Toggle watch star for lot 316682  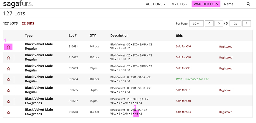(x=8, y=58)
